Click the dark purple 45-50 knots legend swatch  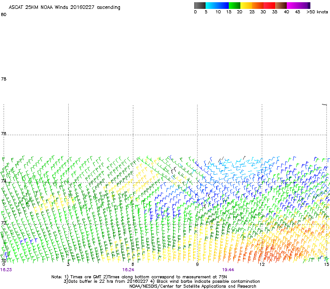coord(304,5)
